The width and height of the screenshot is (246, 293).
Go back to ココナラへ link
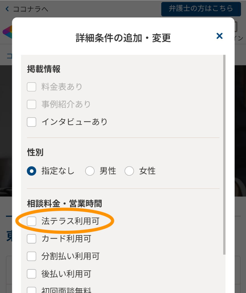(x=30, y=9)
